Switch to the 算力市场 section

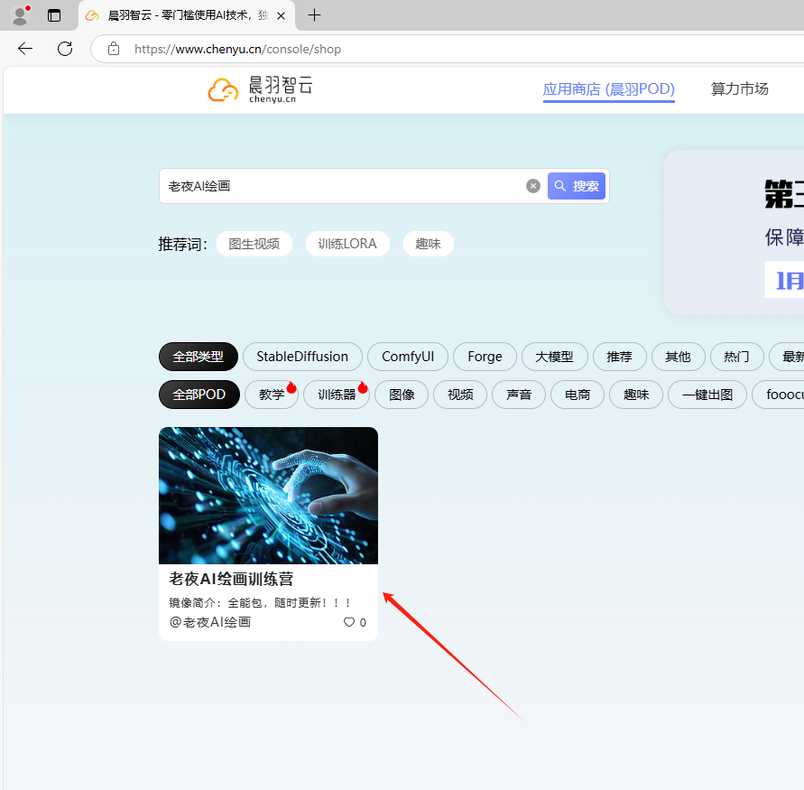click(739, 88)
